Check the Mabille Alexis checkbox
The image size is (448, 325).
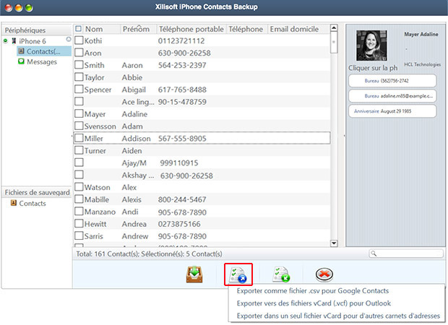79,199
